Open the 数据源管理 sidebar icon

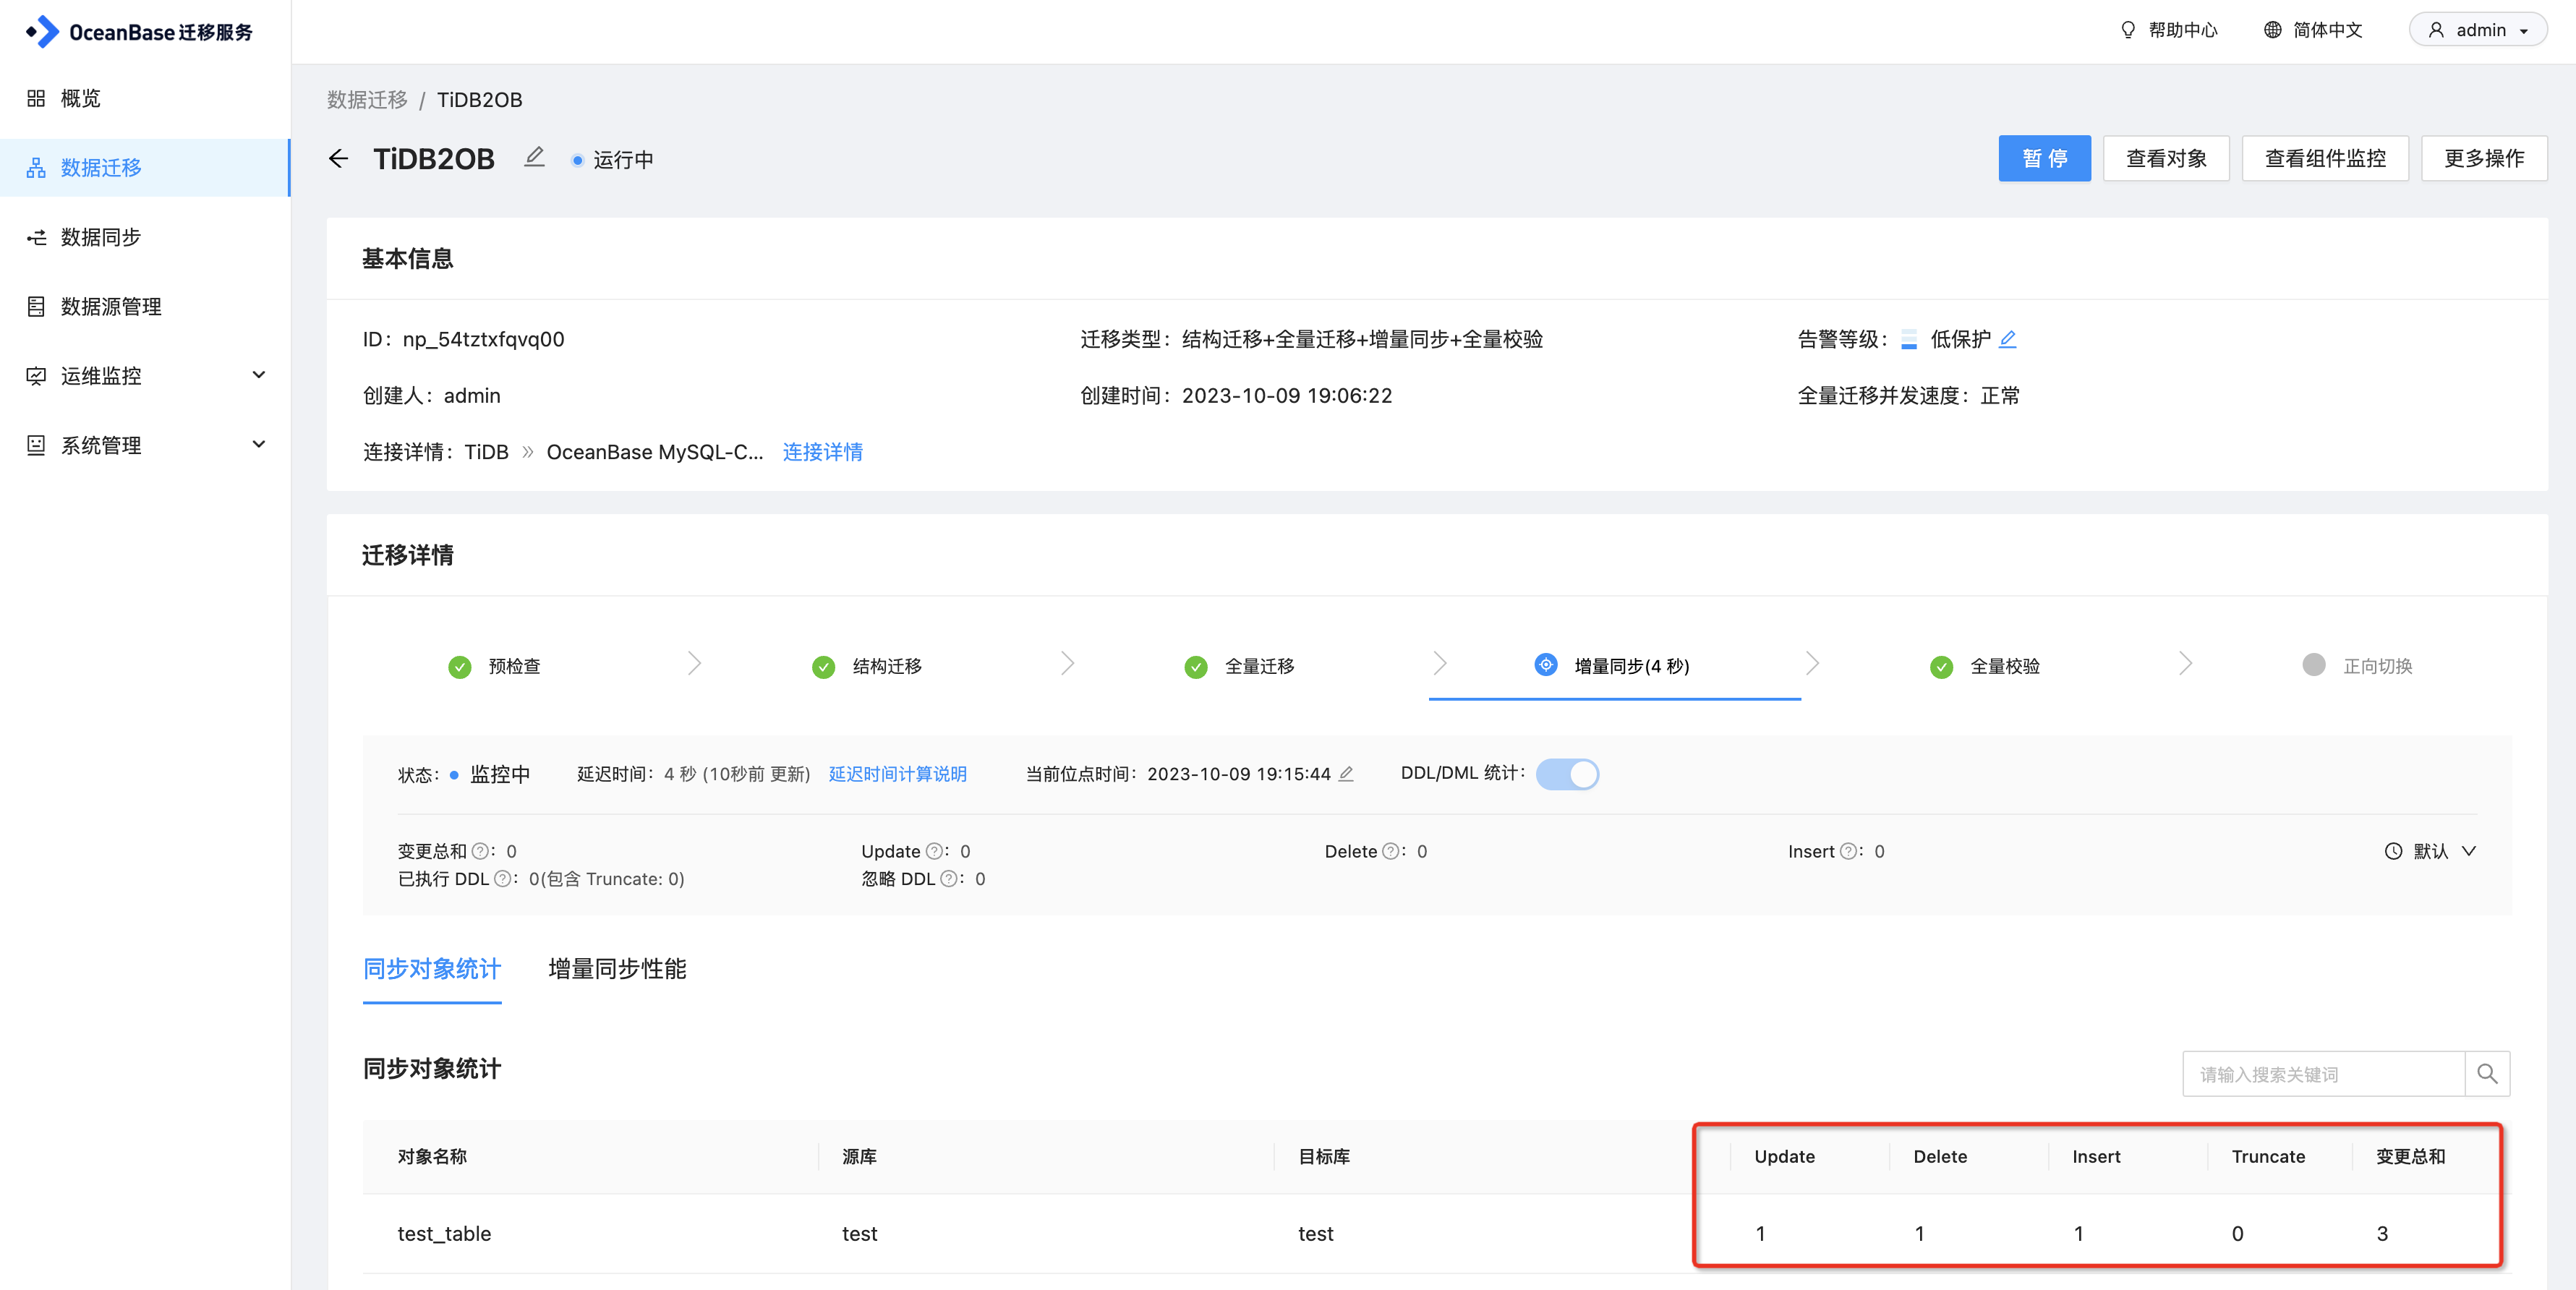(x=36, y=307)
